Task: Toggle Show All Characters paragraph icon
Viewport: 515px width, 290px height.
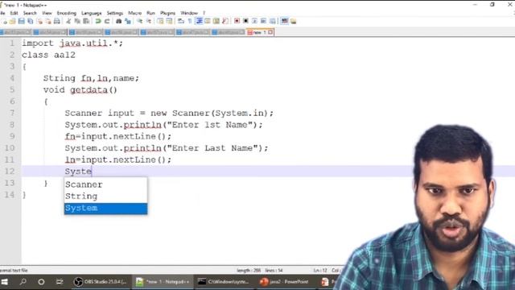Action: [x=190, y=22]
